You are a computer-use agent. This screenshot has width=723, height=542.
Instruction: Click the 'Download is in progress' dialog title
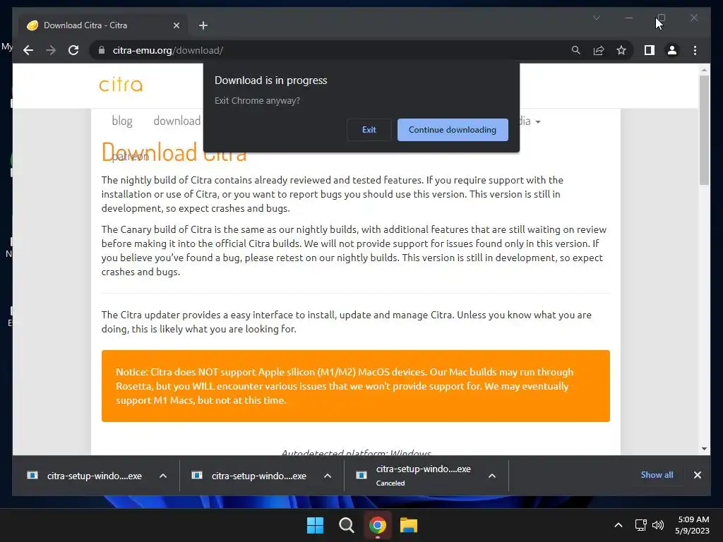(270, 80)
